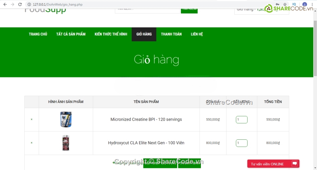Viewport: 317px width, 170px height.
Task: Open Tư vấn viên ONLINE chat
Action: (x=273, y=164)
